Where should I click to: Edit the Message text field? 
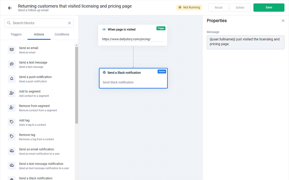coord(245,42)
